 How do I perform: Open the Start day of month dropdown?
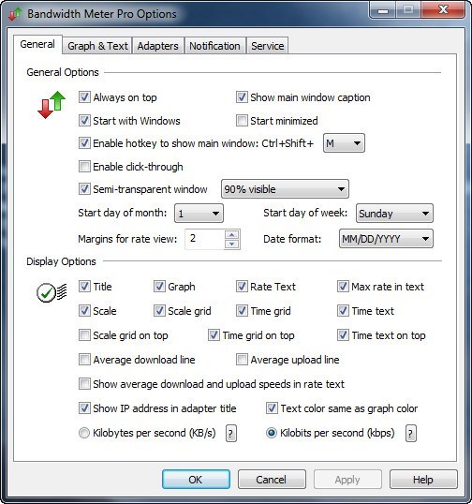199,213
